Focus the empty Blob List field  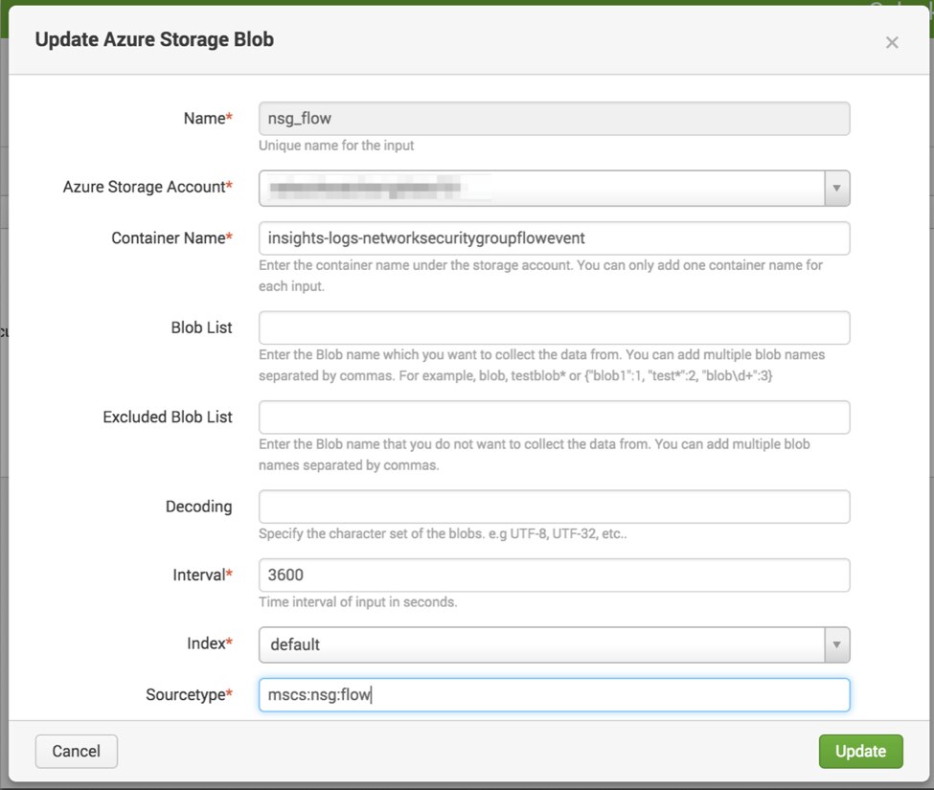click(x=554, y=327)
